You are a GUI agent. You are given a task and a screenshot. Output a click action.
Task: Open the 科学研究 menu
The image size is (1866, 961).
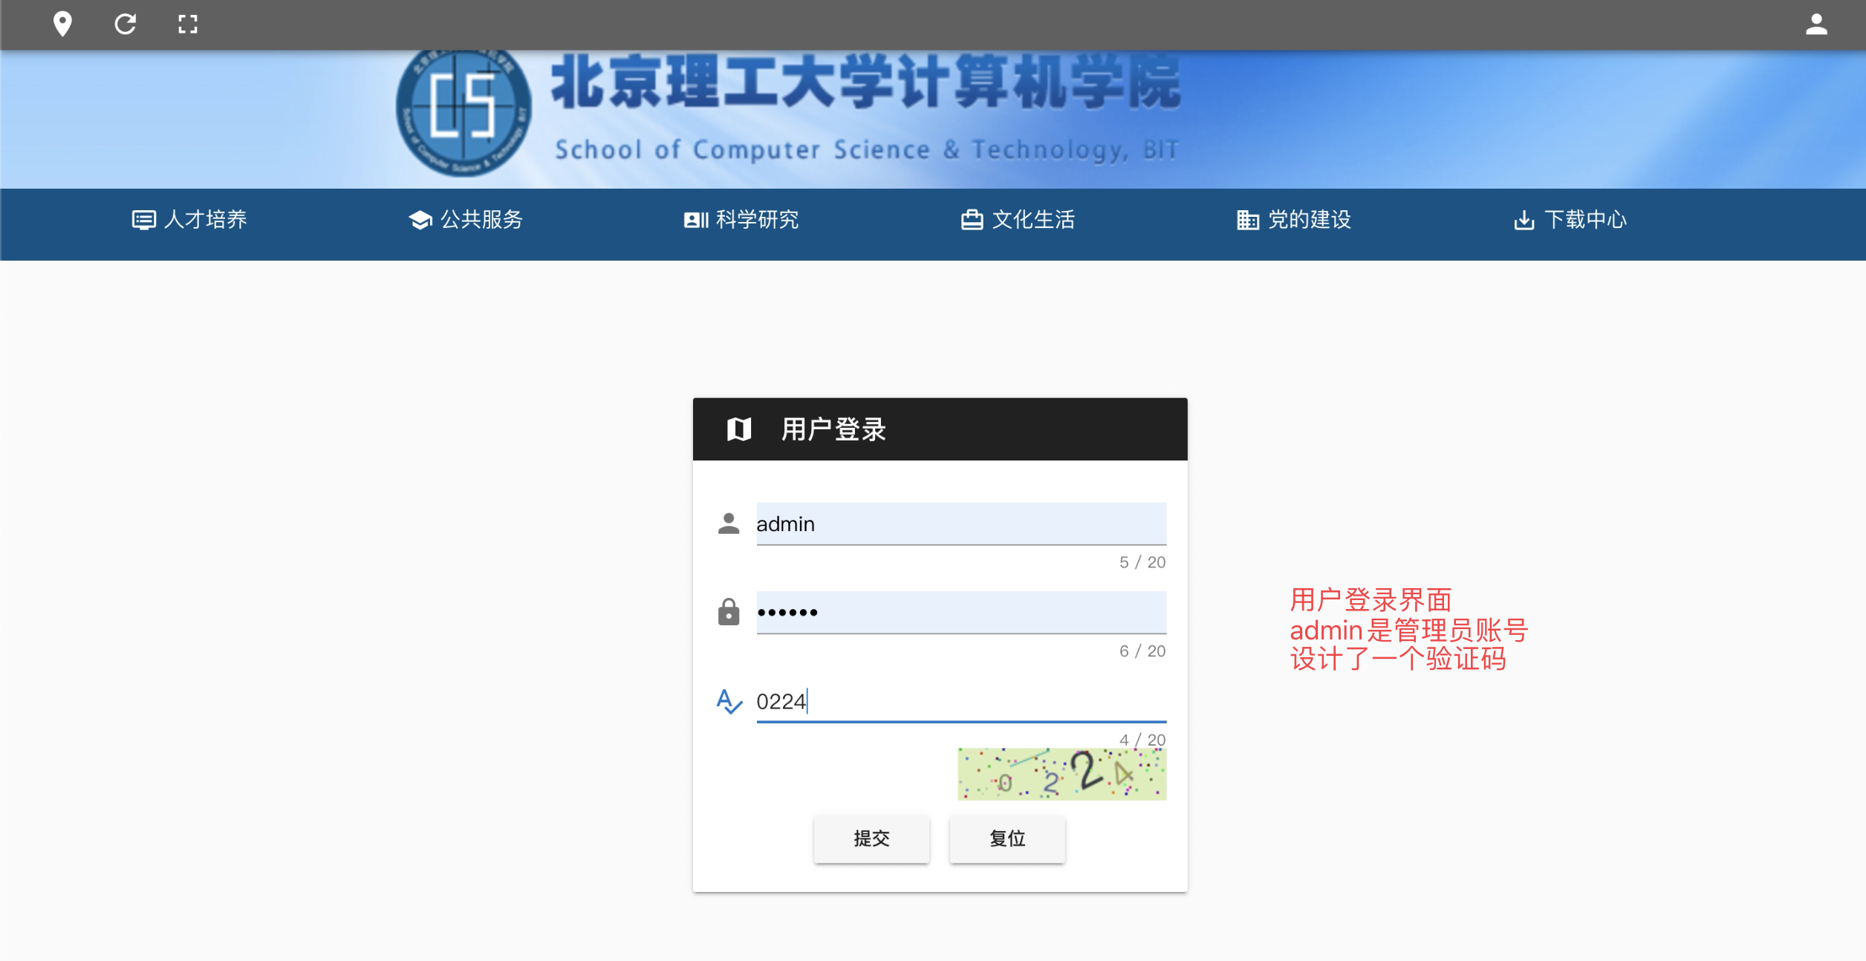[x=742, y=220]
